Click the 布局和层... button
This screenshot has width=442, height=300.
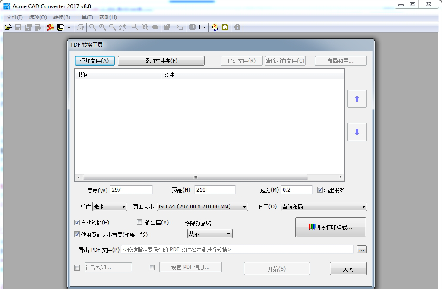point(341,60)
